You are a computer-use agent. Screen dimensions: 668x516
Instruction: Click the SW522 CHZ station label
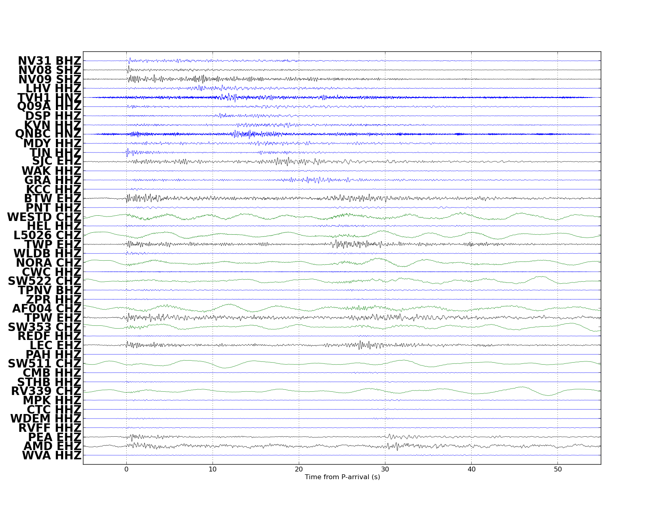pos(45,281)
